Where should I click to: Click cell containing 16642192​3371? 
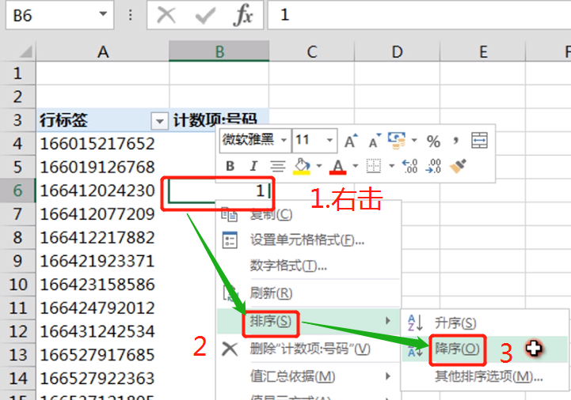click(x=103, y=261)
